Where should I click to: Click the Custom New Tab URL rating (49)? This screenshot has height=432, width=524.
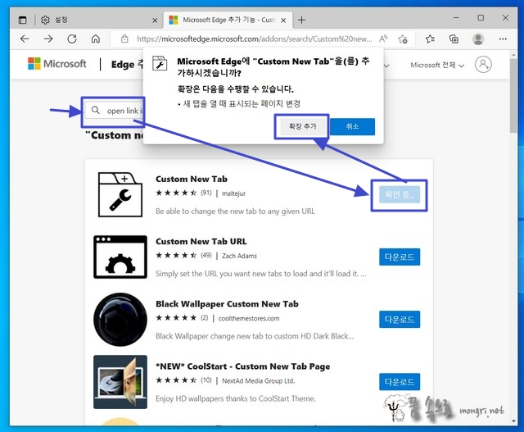[183, 255]
